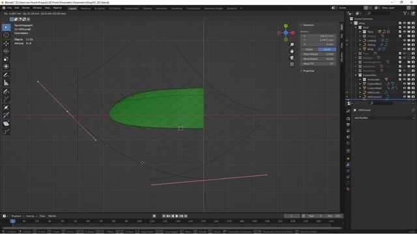Image resolution: width=417 pixels, height=234 pixels.
Task: Click the timeline play button
Action: coord(177,216)
